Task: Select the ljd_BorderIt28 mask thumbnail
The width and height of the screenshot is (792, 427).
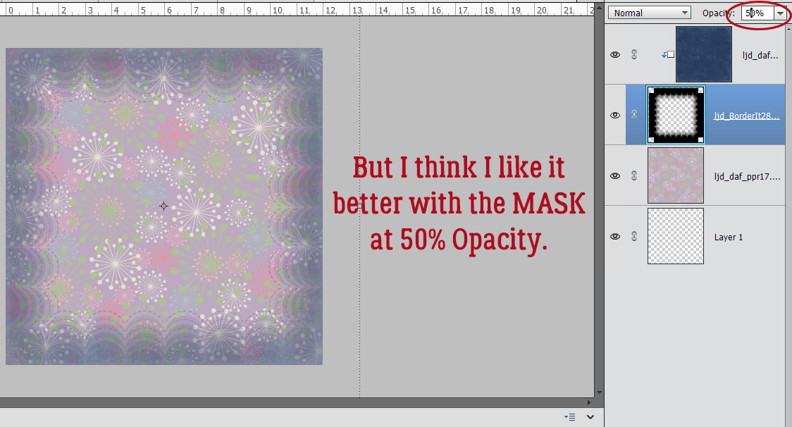Action: pyautogui.click(x=676, y=115)
